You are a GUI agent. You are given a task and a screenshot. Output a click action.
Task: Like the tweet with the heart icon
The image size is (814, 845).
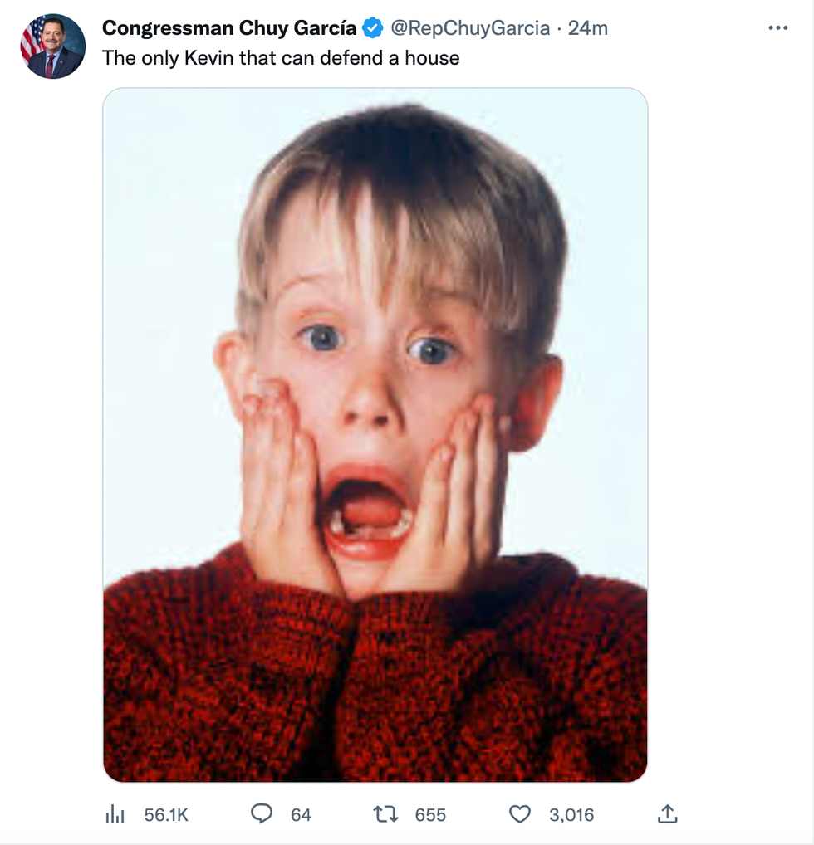[520, 814]
